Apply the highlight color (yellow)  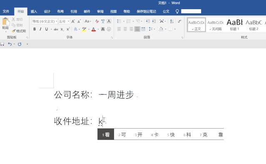click(84, 29)
